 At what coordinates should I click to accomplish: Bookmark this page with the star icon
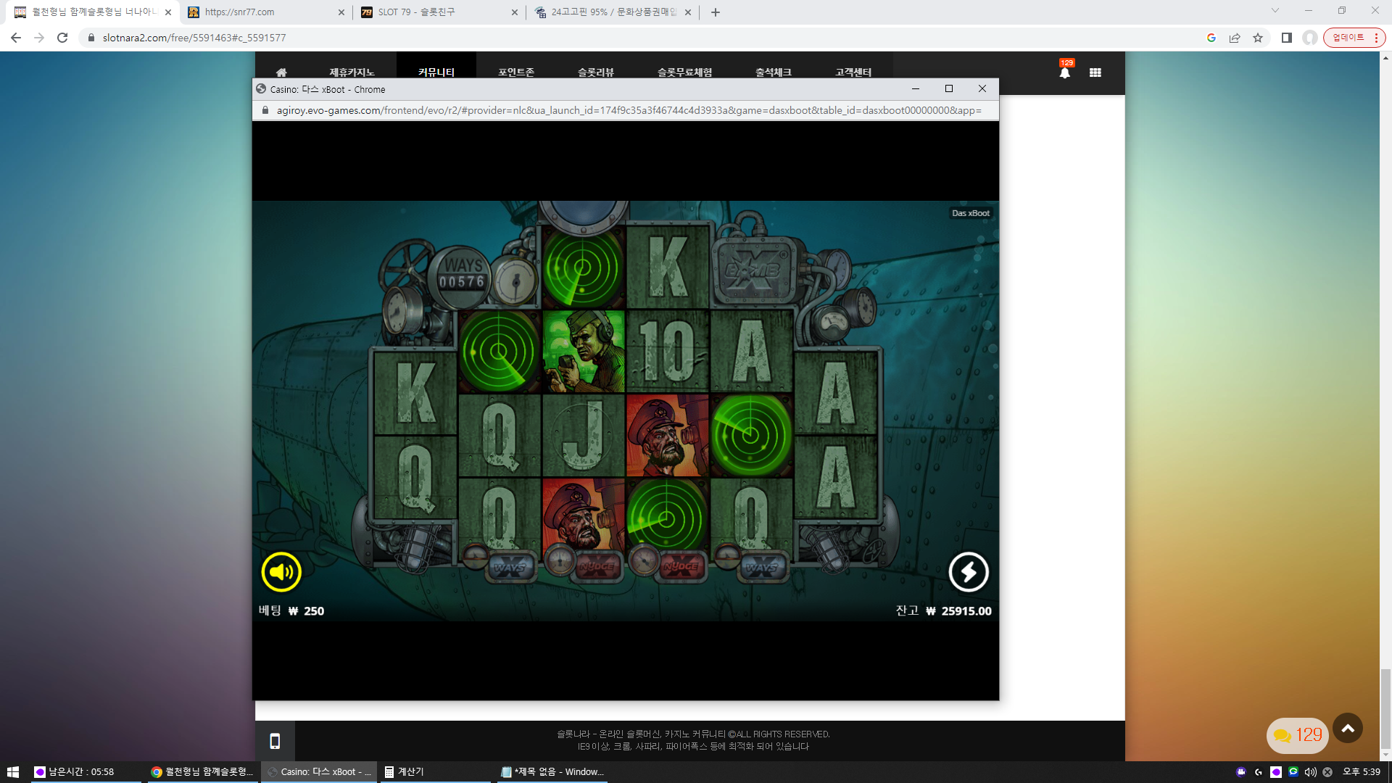1258,38
